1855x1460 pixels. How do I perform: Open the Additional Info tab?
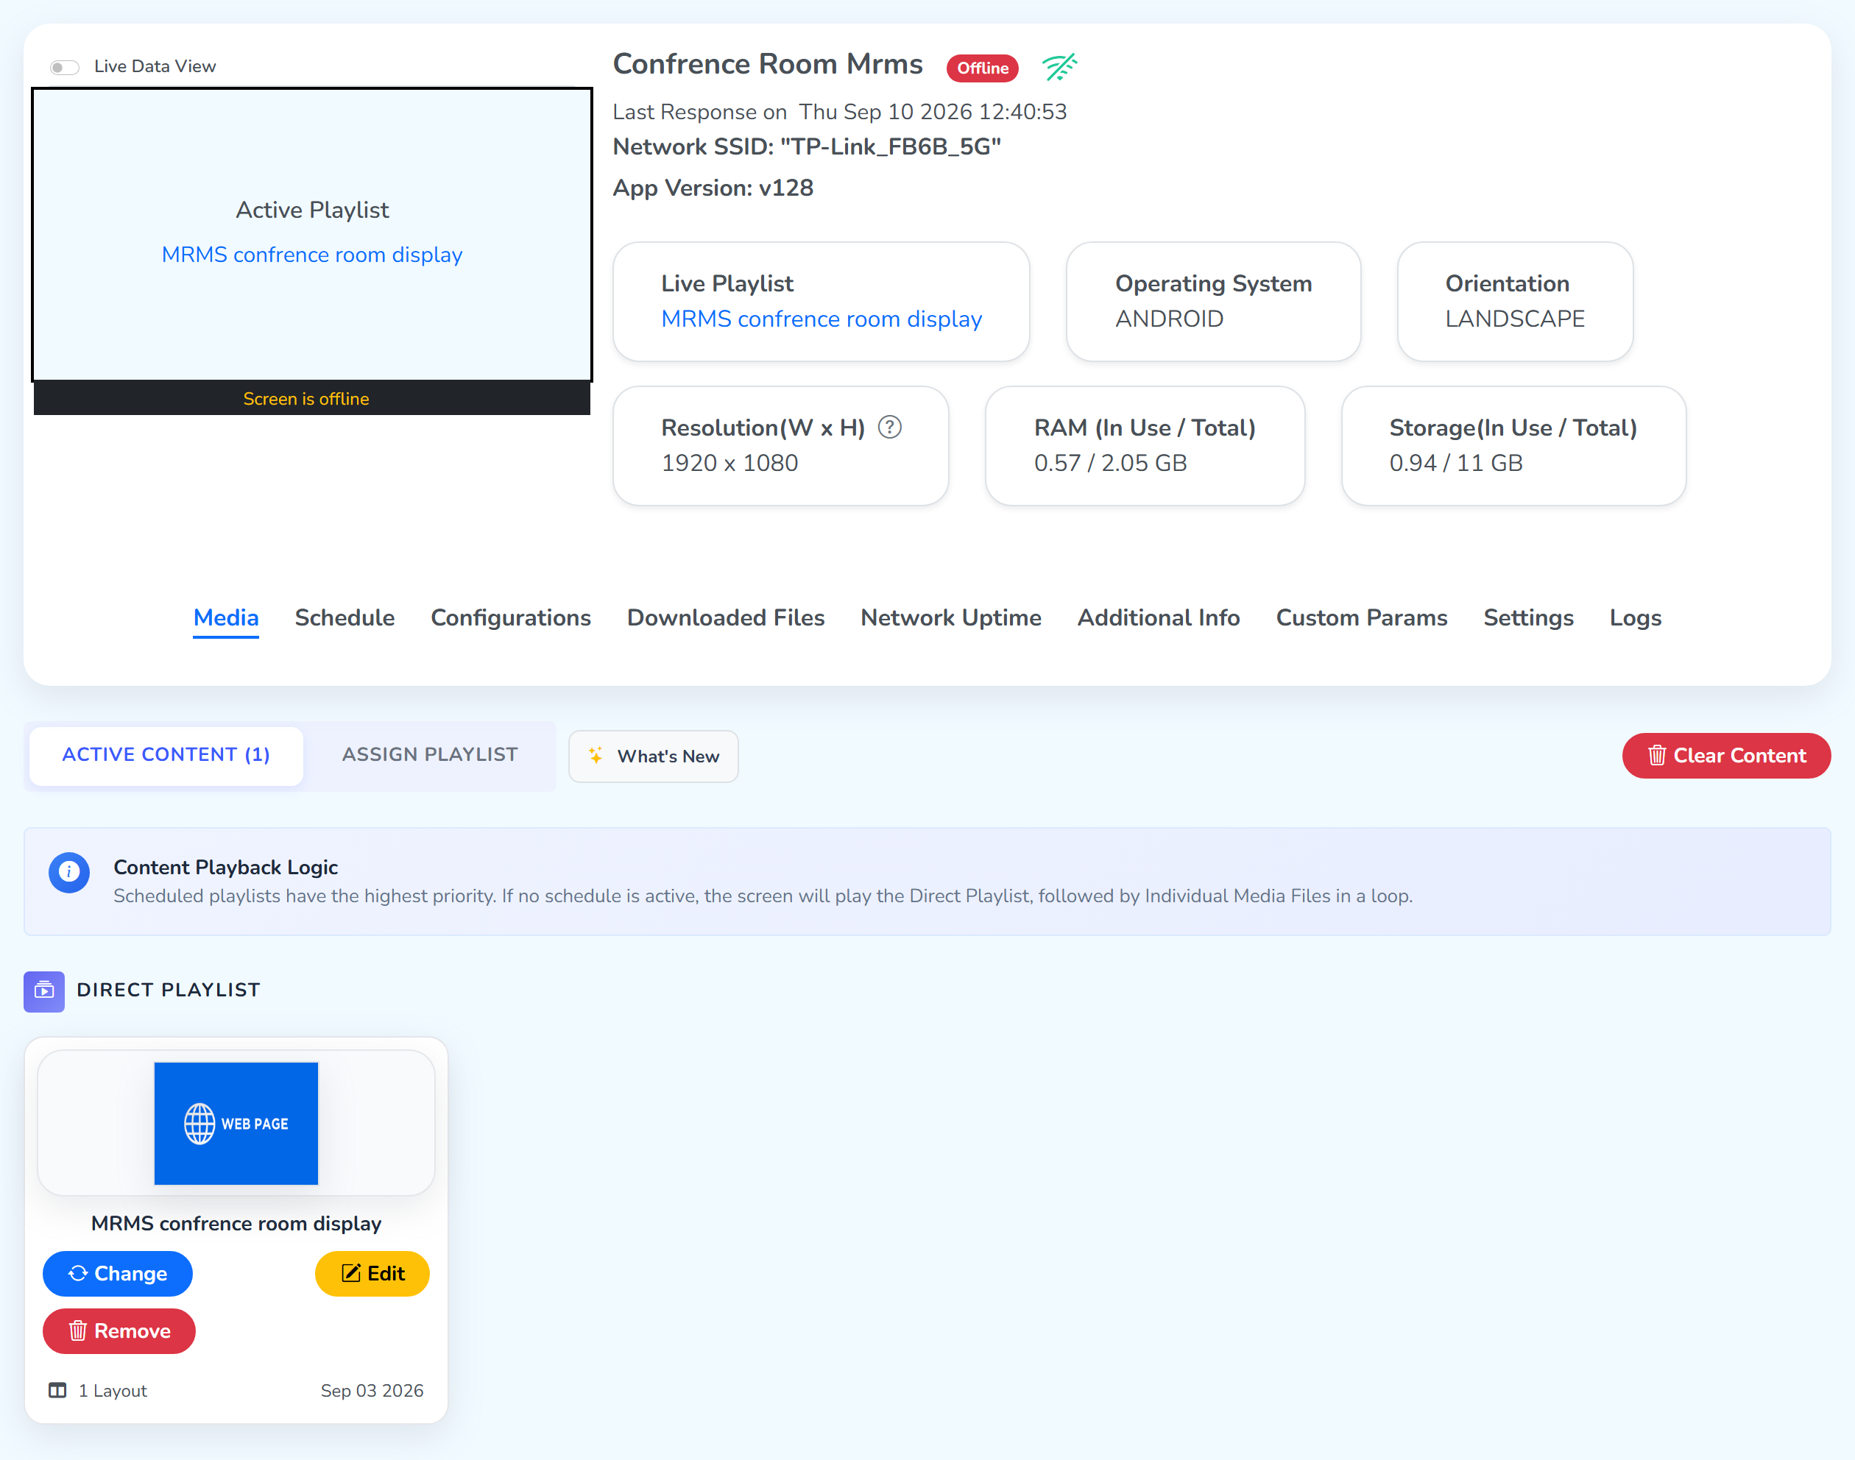point(1159,618)
